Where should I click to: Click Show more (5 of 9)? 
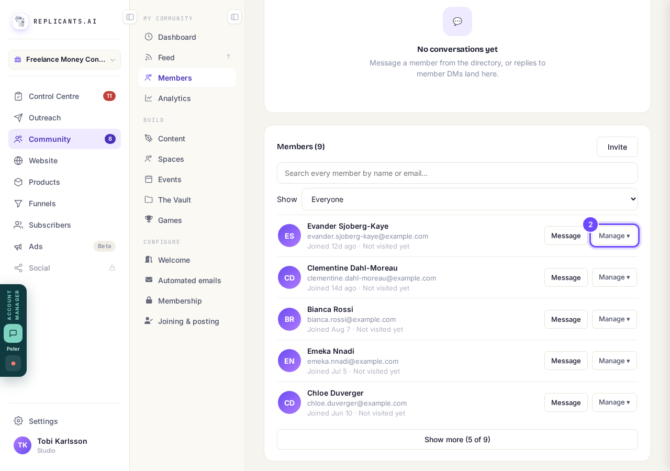(x=457, y=440)
